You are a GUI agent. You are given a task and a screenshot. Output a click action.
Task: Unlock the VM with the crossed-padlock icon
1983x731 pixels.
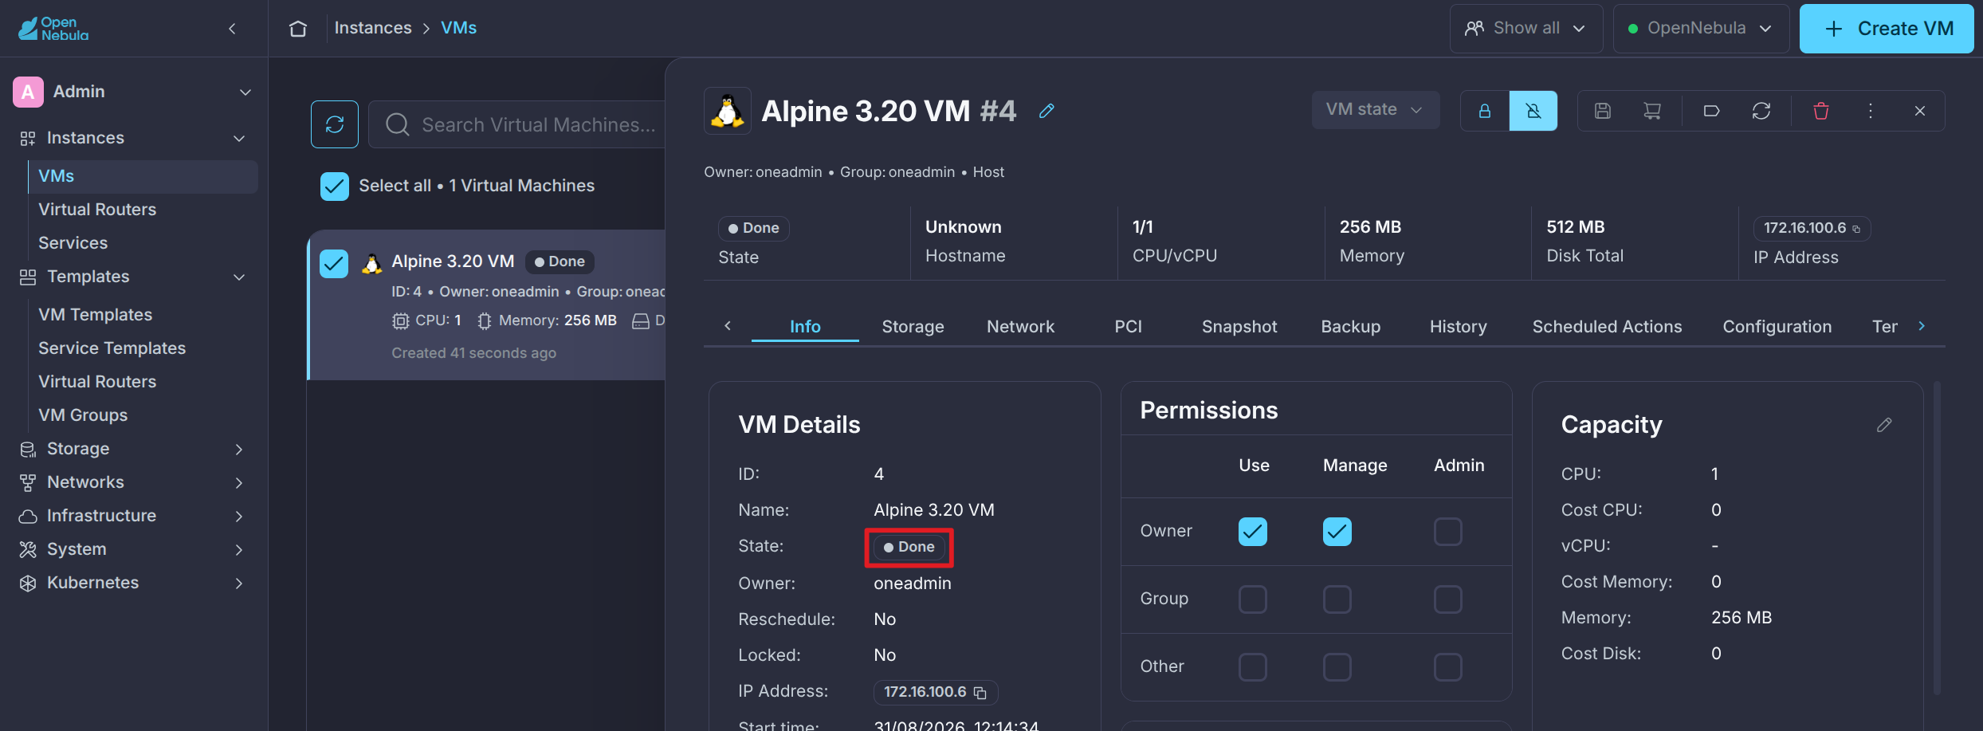pyautogui.click(x=1533, y=111)
